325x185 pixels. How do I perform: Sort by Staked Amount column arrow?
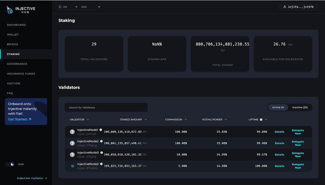[x=146, y=120]
